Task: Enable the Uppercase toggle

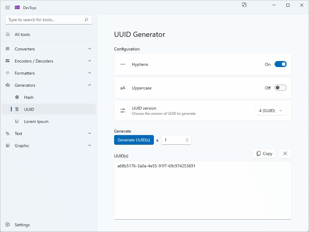Action: click(x=280, y=88)
